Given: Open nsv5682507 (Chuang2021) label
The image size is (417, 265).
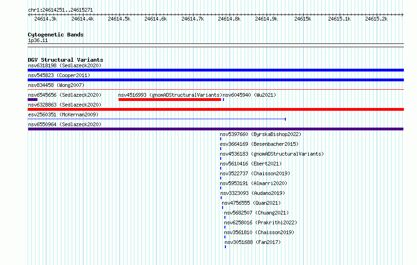Looking at the screenshot, I should point(256,213).
